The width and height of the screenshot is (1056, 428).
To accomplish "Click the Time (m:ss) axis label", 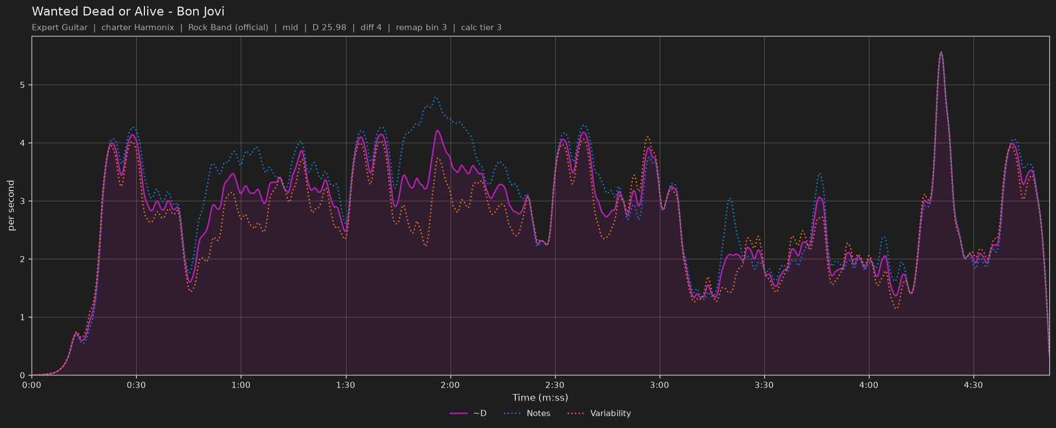I will (x=540, y=398).
